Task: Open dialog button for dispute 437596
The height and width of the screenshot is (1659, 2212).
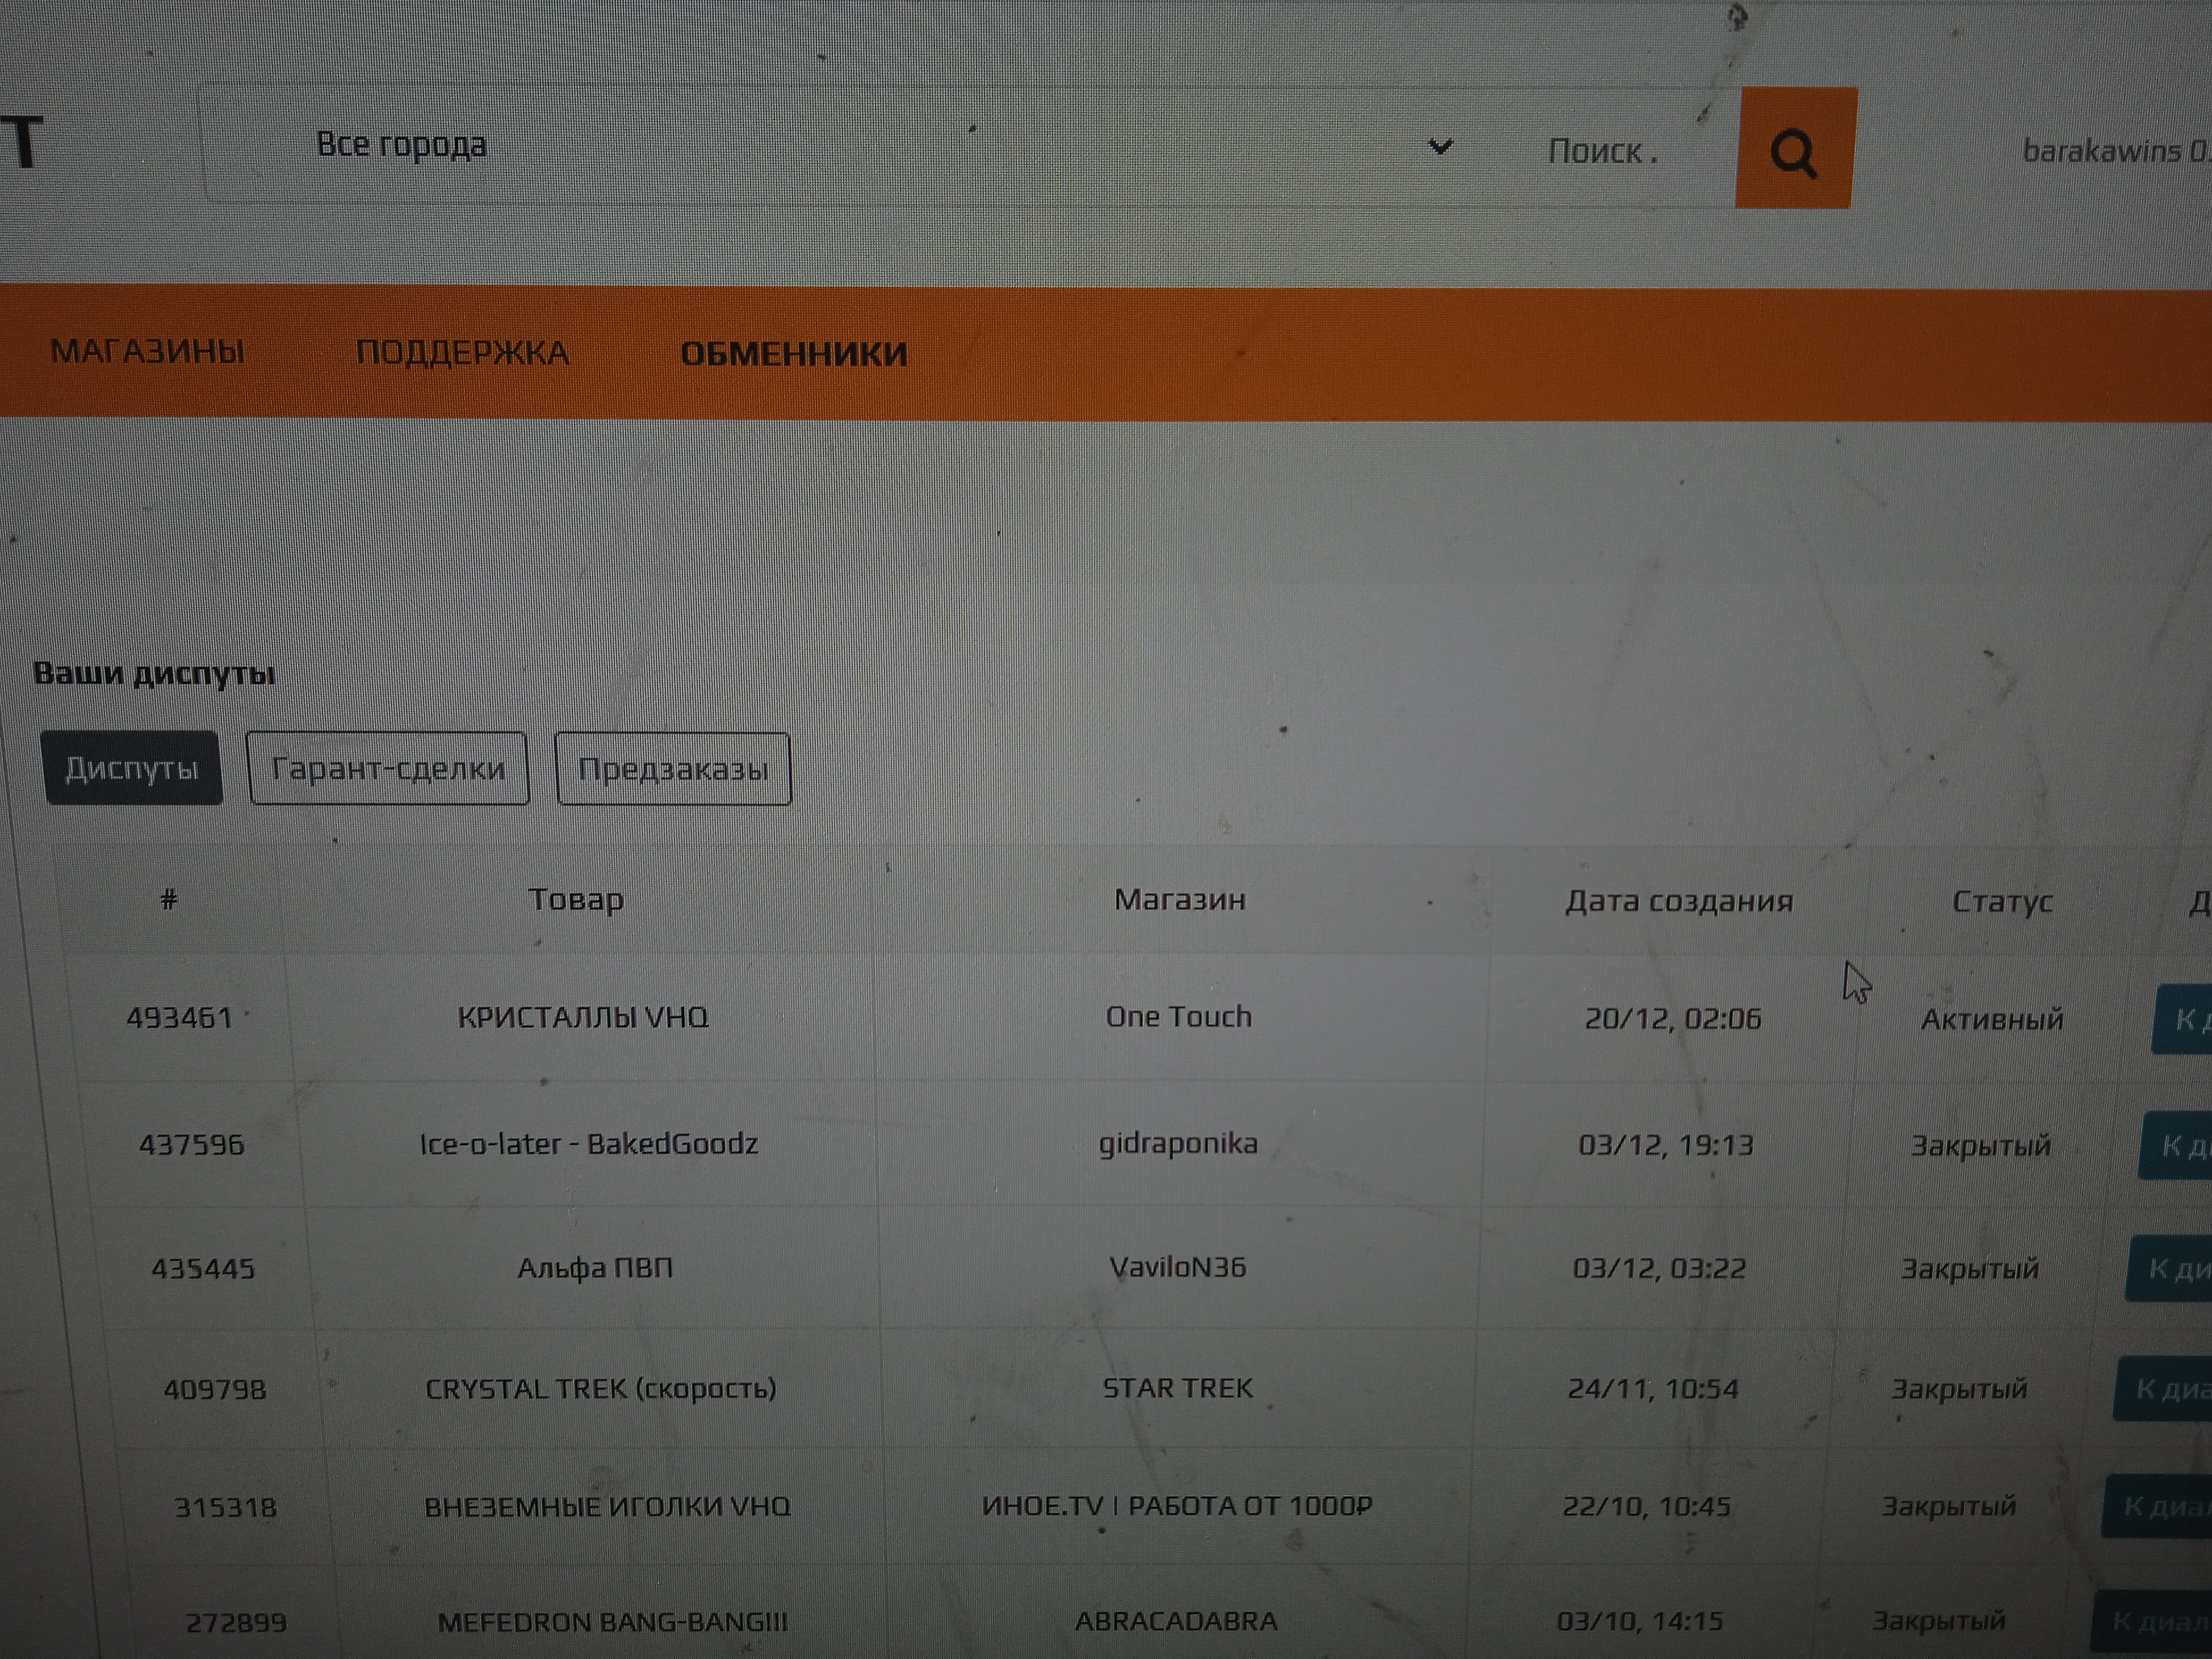Action: [x=2176, y=1145]
